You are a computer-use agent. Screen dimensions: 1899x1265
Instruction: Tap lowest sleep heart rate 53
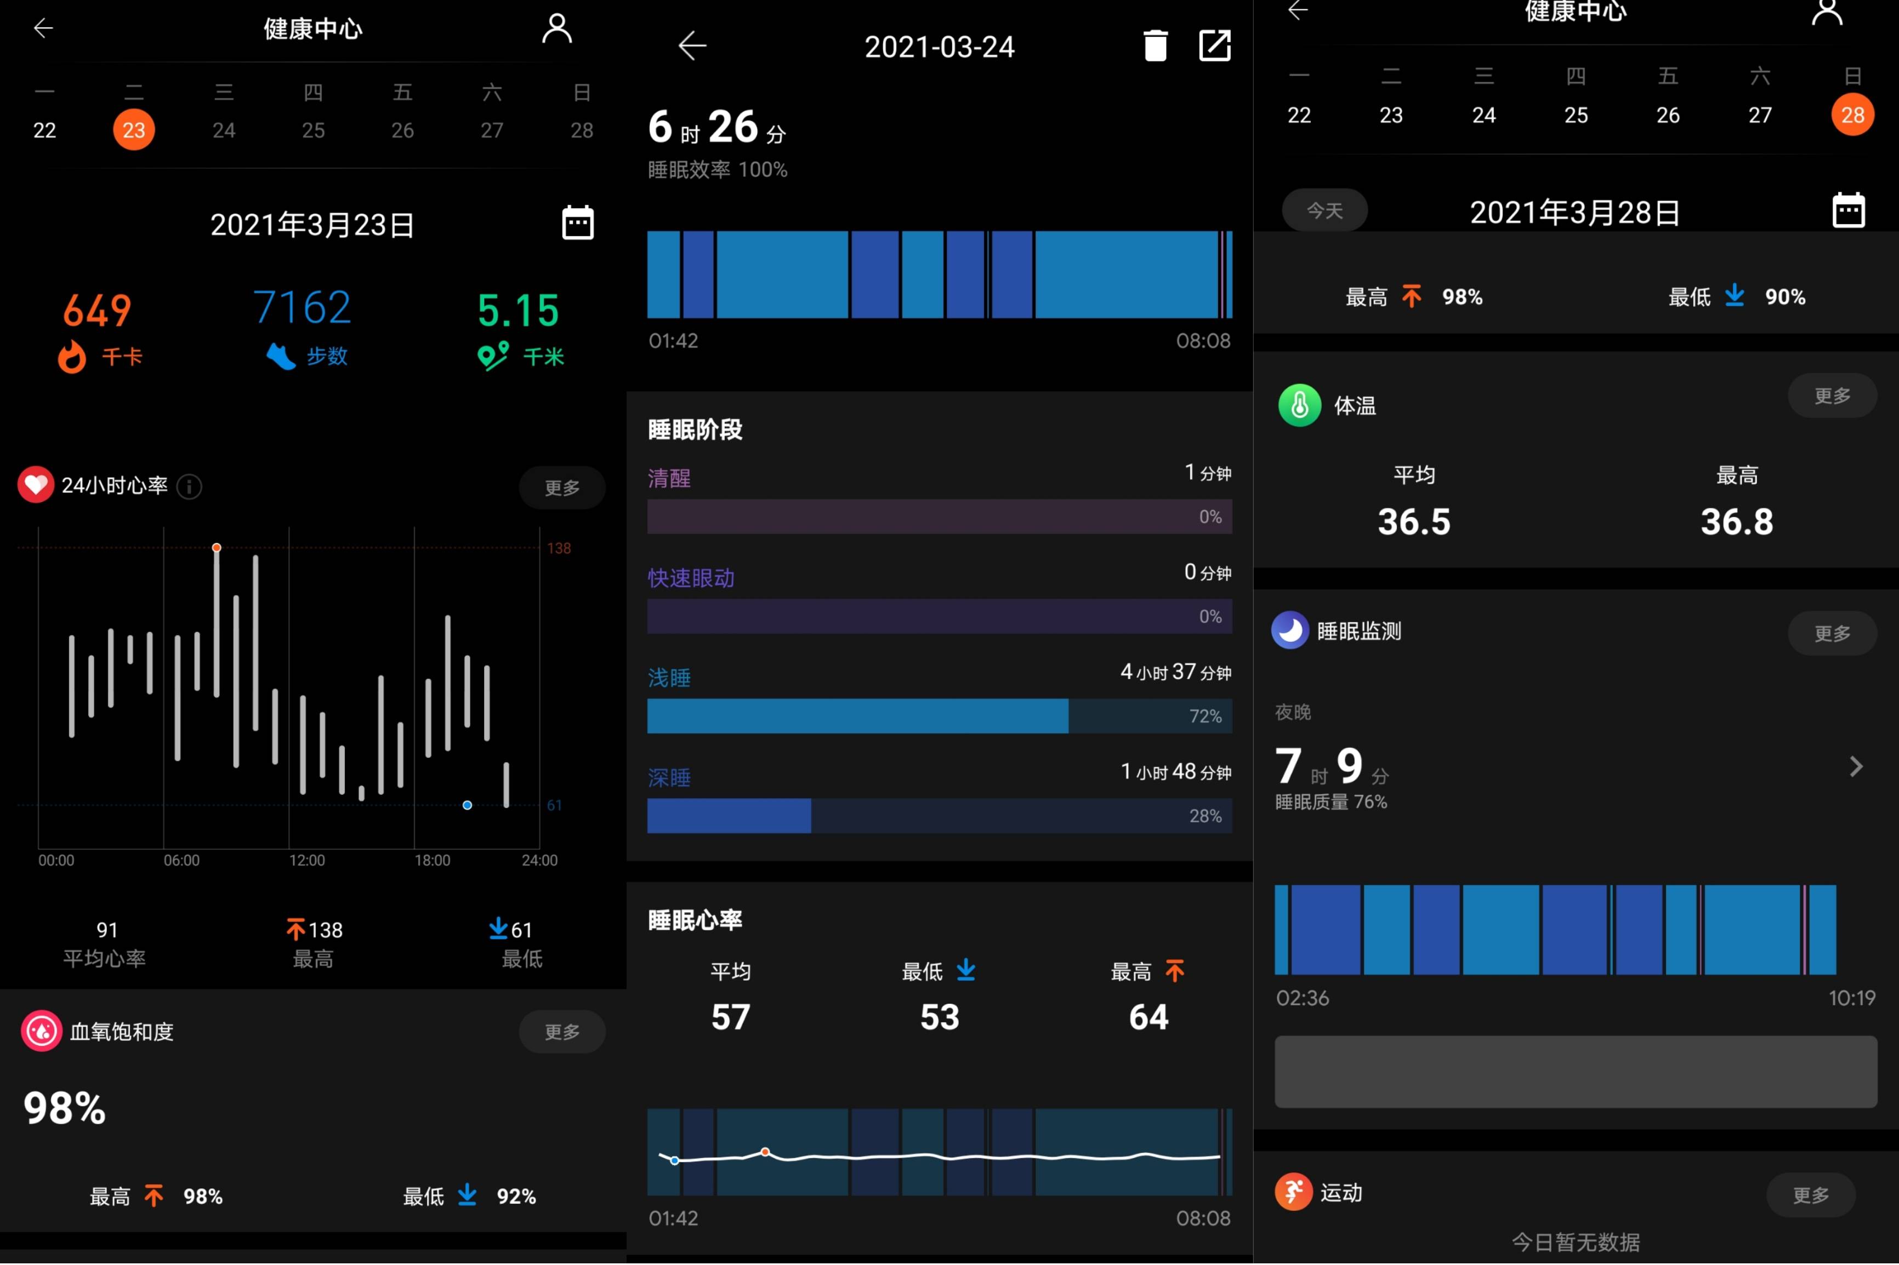[940, 1016]
